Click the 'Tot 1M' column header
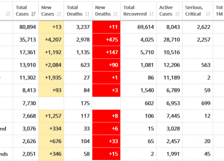 pos(219,11)
